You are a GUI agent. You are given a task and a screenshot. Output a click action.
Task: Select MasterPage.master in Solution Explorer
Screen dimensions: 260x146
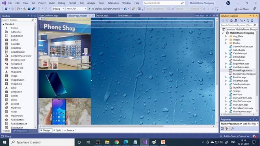243,71
